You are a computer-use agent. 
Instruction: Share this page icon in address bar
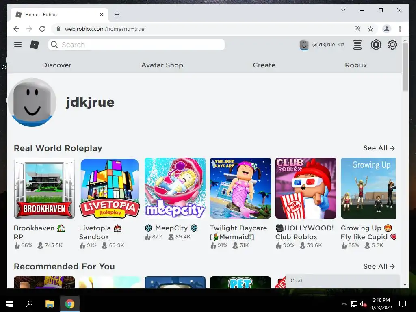[x=357, y=29]
